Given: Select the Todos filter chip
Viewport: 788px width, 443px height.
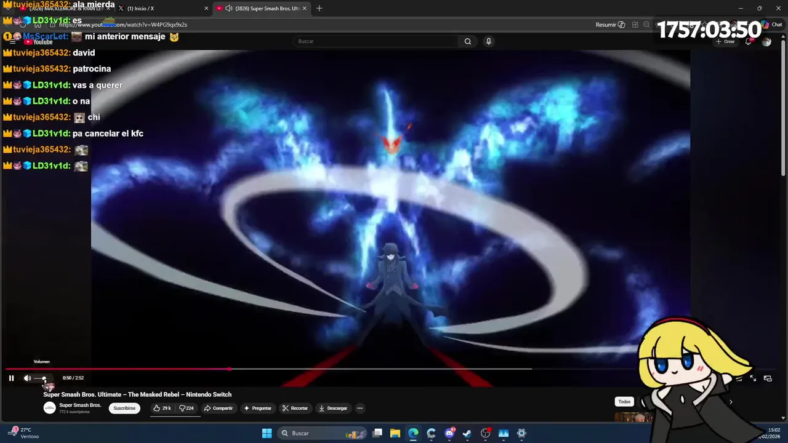Looking at the screenshot, I should (x=624, y=402).
